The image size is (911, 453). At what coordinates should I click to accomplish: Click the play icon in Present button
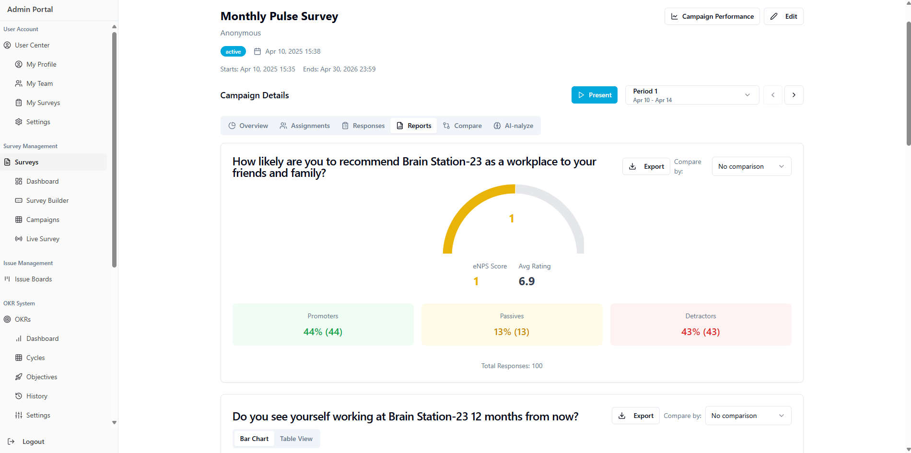coord(581,95)
